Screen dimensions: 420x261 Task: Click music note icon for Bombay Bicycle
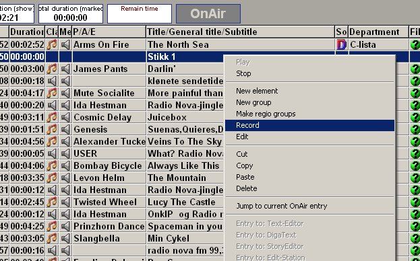coord(52,165)
